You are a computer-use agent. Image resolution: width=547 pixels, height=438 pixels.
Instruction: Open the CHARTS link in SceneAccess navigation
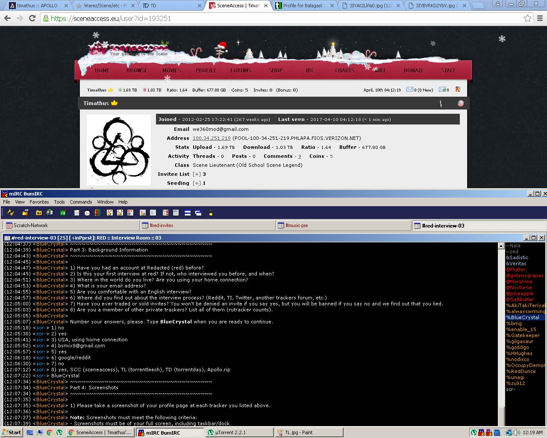coord(345,71)
